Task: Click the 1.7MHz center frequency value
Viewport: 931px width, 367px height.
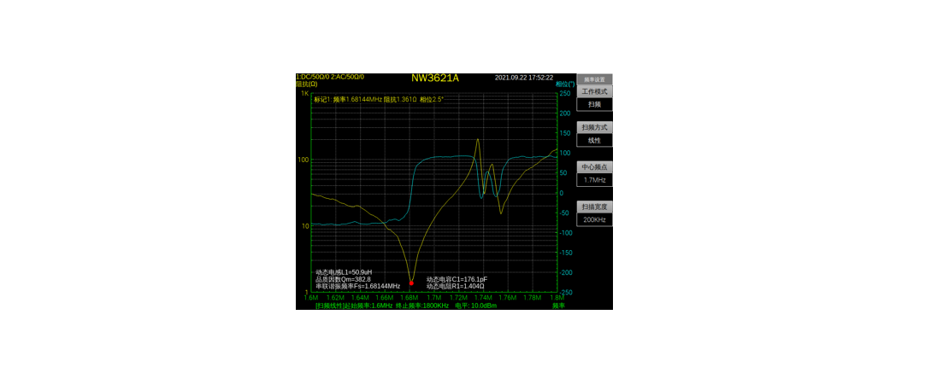Action: (x=594, y=179)
